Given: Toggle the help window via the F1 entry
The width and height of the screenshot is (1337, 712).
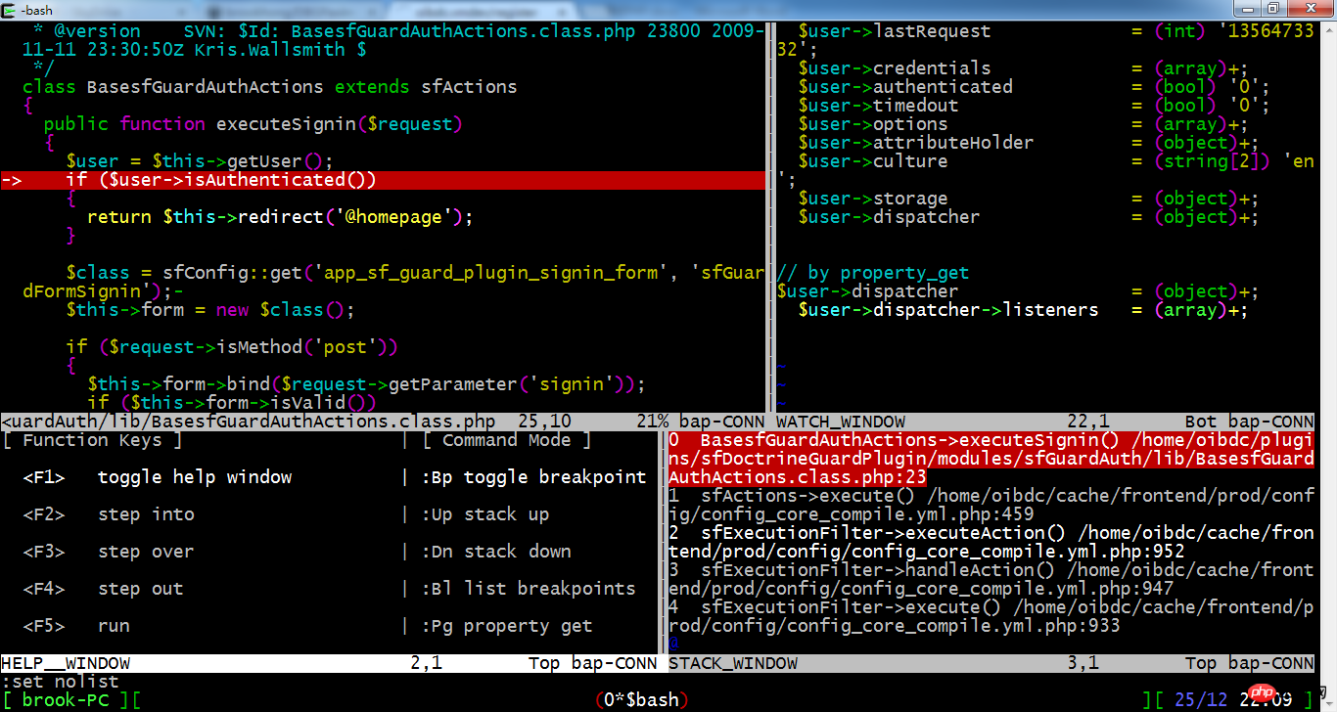Looking at the screenshot, I should click(x=157, y=476).
